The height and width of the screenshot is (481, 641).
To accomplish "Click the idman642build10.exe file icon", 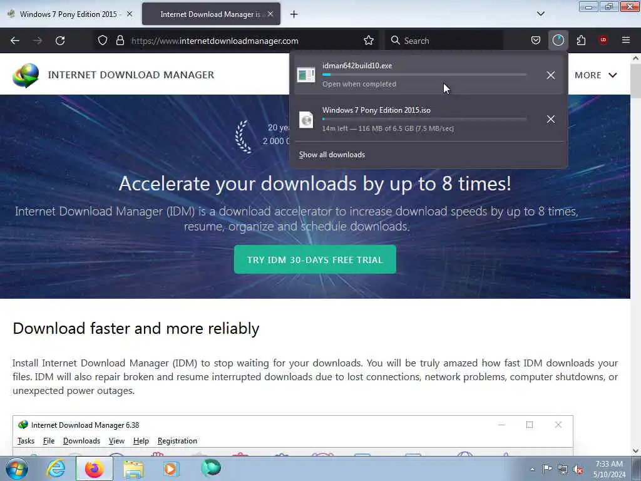I will (x=305, y=75).
